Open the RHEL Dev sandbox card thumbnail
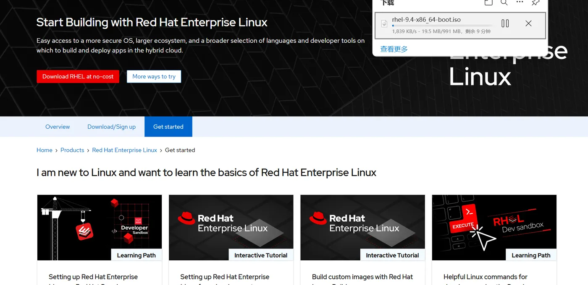The width and height of the screenshot is (588, 285). click(494, 227)
